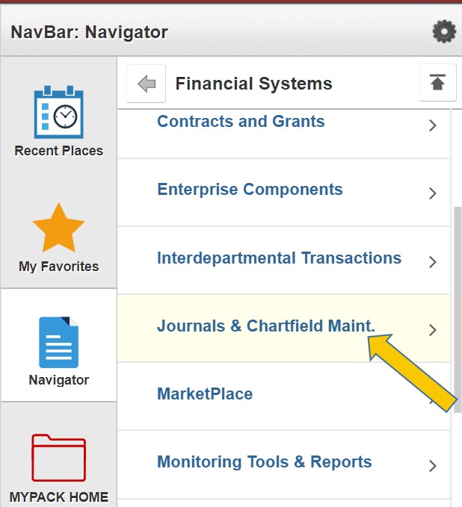Go back using the left arrow button
Viewport: 462px width, 507px height.
[x=146, y=84]
